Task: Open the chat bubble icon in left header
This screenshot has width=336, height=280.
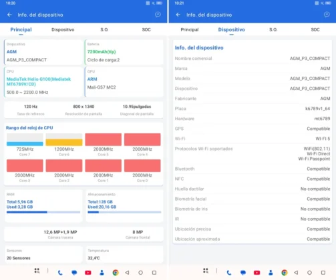Action: (x=158, y=15)
